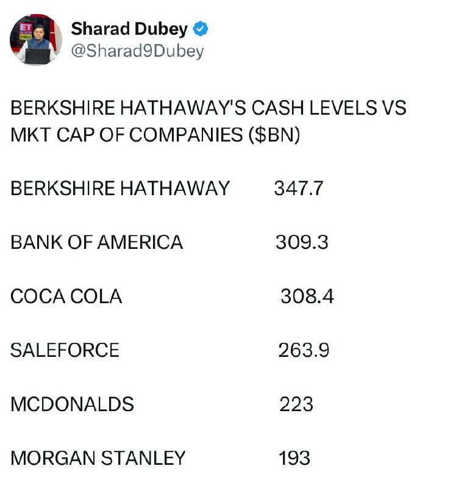
Task: Open Sharad Dubey's profile picture
Action: 36,40
